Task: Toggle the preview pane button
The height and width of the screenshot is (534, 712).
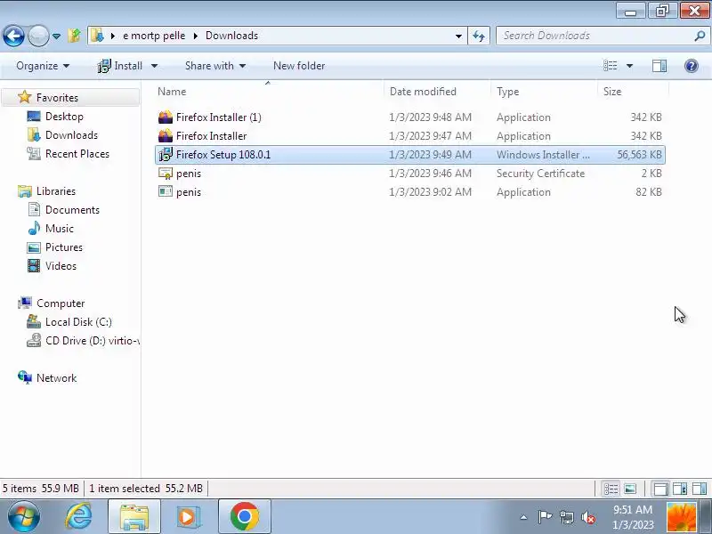Action: [x=659, y=66]
